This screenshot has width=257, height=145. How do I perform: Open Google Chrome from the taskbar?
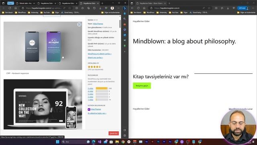pos(123,142)
